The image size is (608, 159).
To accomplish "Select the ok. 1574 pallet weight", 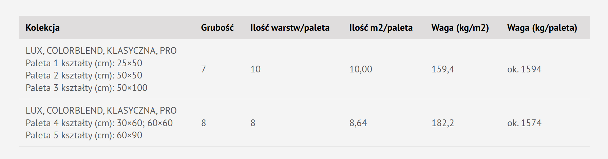I will point(524,123).
